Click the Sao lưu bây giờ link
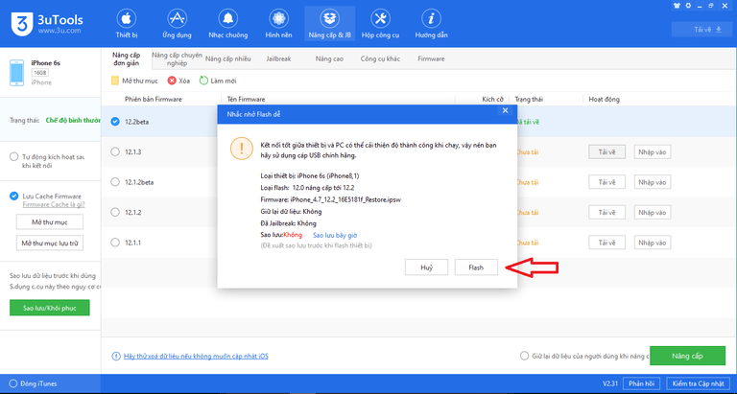The height and width of the screenshot is (394, 737). pyautogui.click(x=335, y=235)
